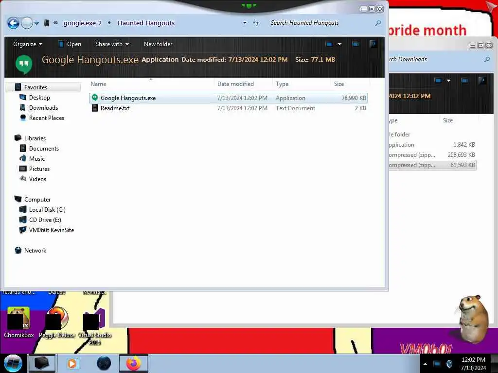
Task: Select Network in navigation pane
Action: [35, 250]
